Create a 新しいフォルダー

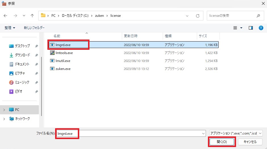tap(34, 28)
